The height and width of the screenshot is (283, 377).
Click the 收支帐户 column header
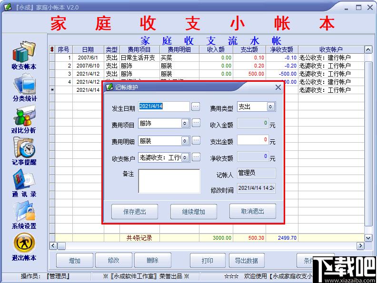point(331,49)
